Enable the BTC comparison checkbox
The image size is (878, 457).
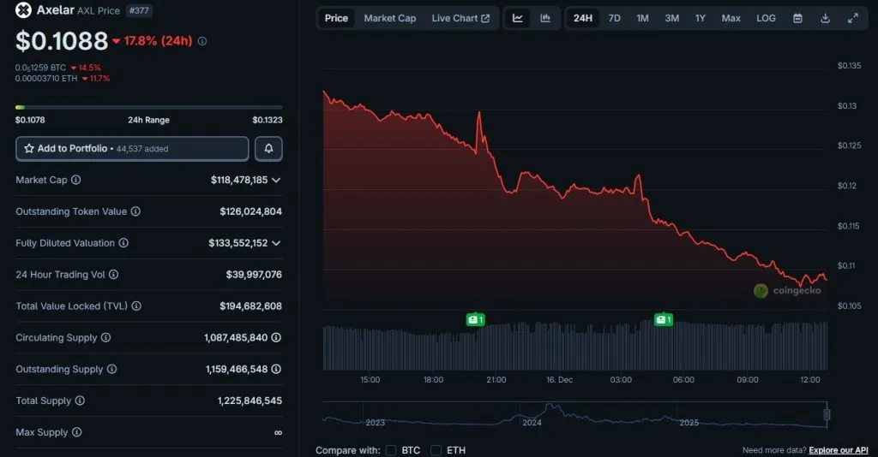(391, 450)
